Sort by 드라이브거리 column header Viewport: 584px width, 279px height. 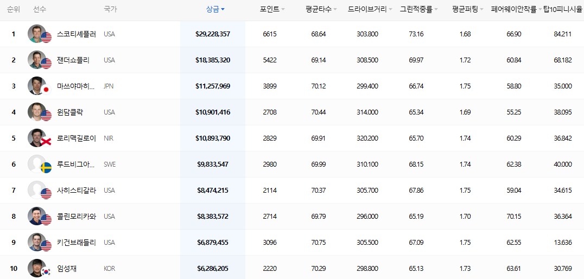(370, 9)
